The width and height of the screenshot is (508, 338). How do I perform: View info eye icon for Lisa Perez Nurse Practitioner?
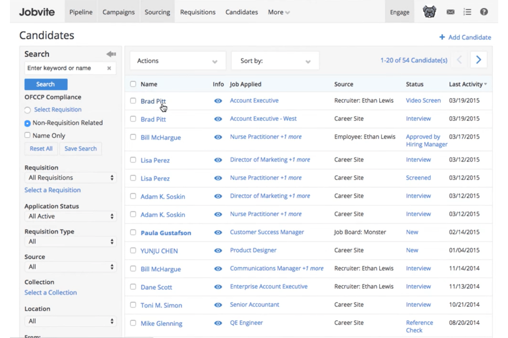click(x=218, y=178)
